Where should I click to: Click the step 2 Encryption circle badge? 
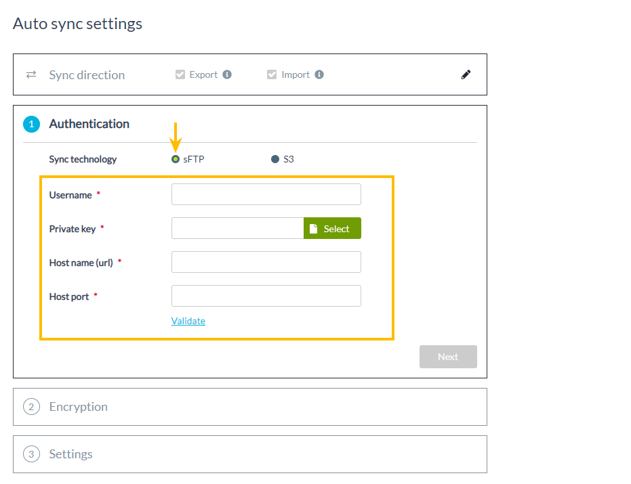click(x=31, y=407)
